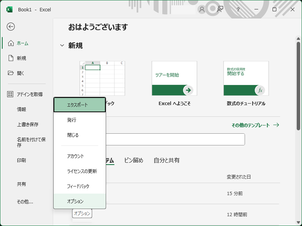The image size is (302, 226).
Task: Click the scrollbar down arrow
Action: pos(298,222)
